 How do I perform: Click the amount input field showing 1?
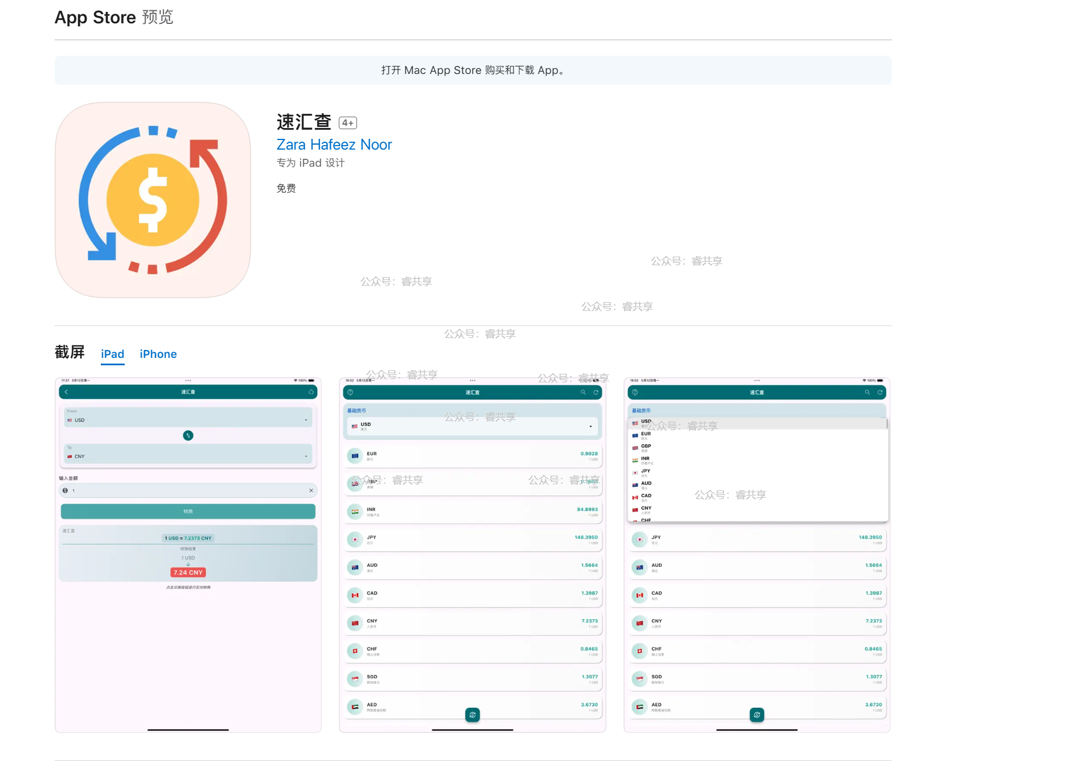click(x=188, y=490)
